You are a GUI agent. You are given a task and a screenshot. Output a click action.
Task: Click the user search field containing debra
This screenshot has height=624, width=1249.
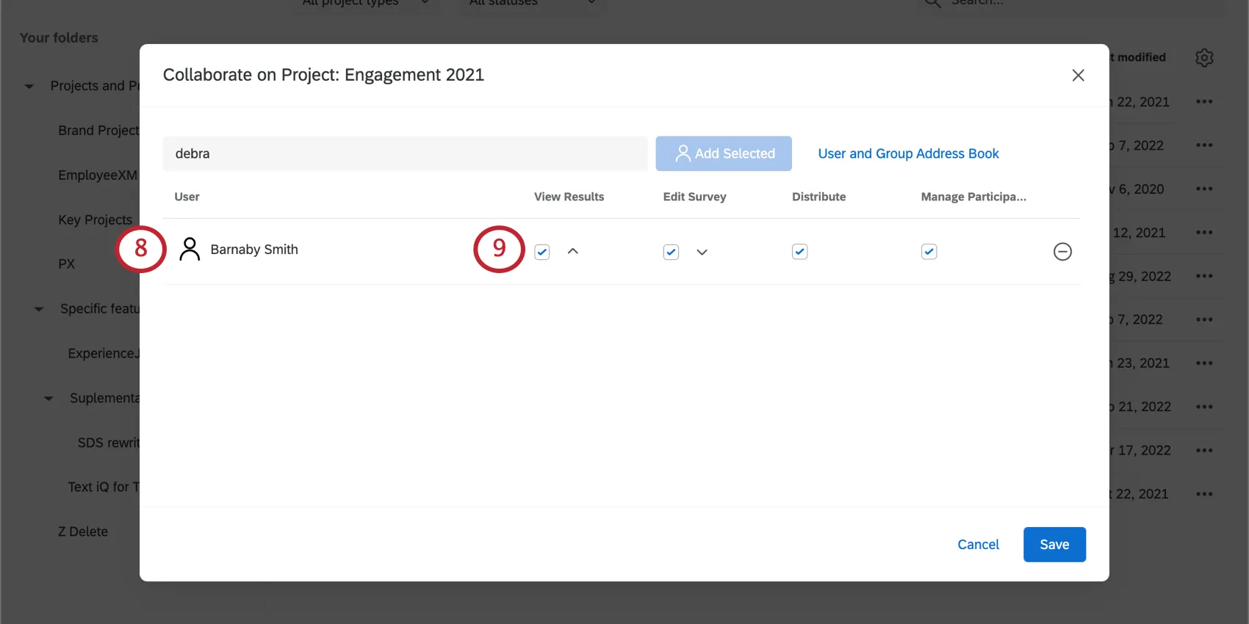pyautogui.click(x=404, y=153)
